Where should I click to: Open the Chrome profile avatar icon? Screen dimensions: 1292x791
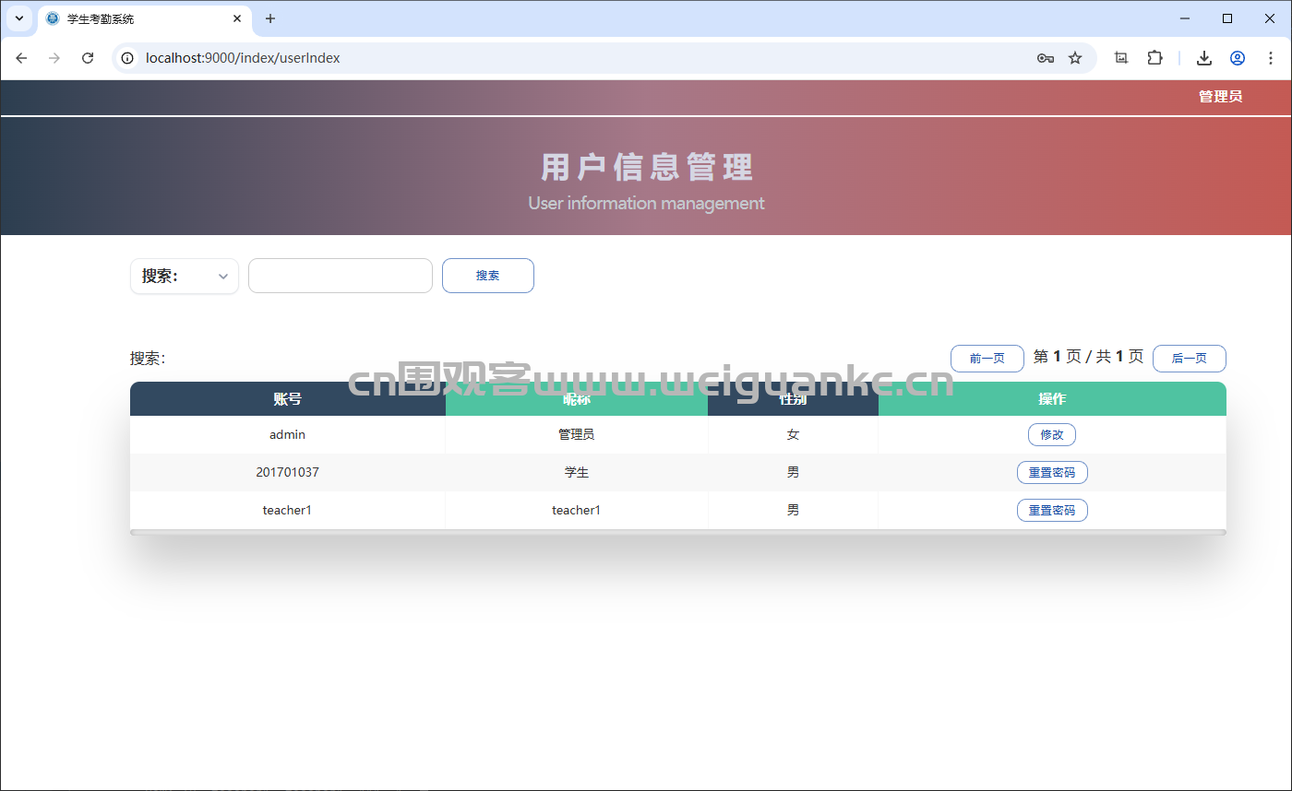[x=1238, y=58]
